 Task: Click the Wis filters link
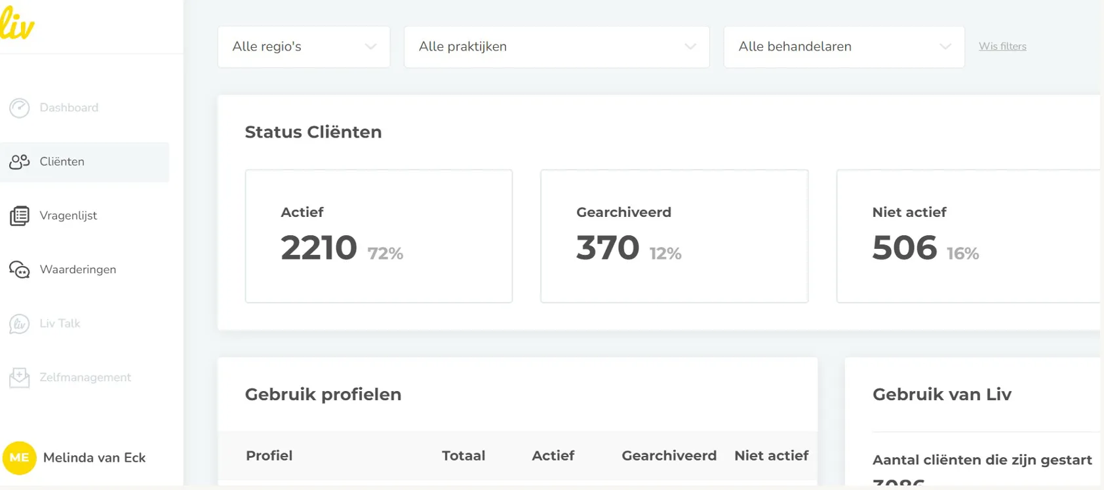[x=1002, y=47]
